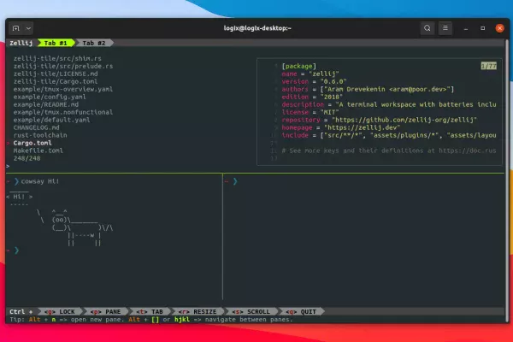The image size is (513, 342).
Task: Click the version = "0.6.0" line
Action: [314, 81]
